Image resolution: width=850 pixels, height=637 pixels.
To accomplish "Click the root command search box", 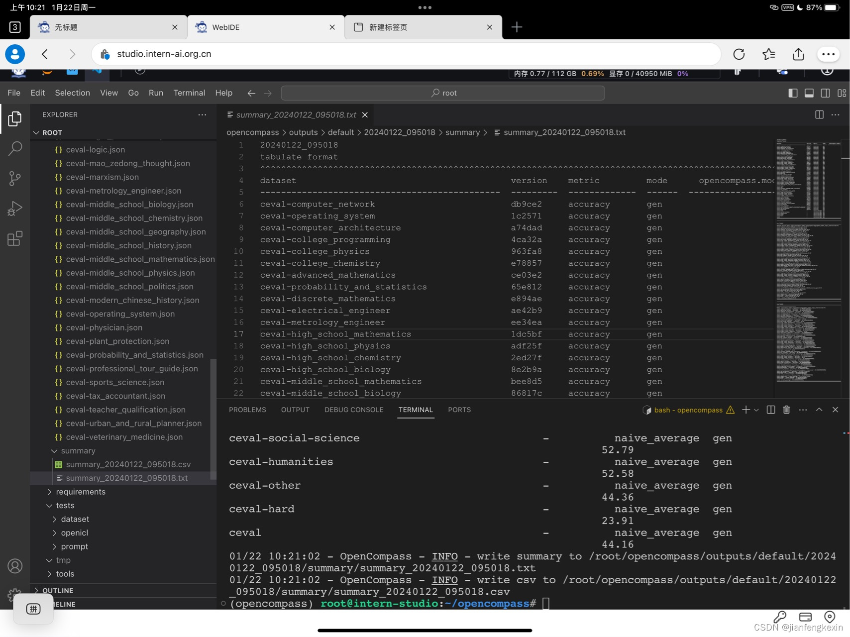I will click(443, 93).
